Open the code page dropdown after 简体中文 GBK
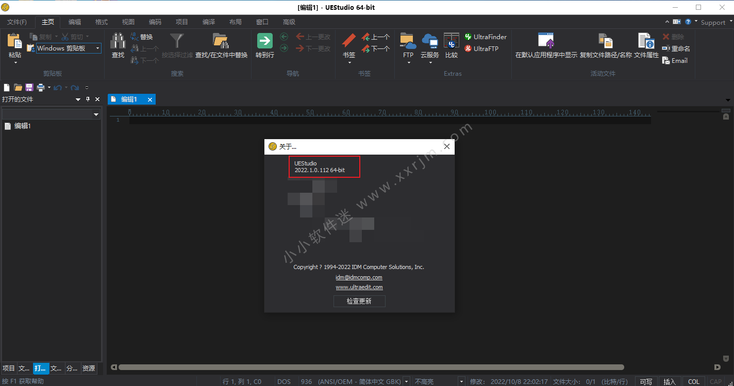The height and width of the screenshot is (386, 734). tap(407, 381)
